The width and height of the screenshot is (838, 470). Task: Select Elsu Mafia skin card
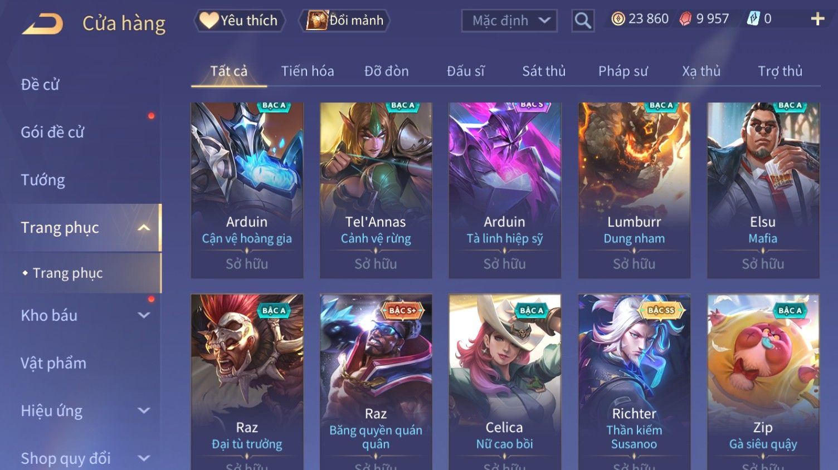tap(763, 190)
